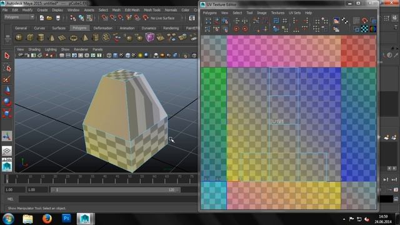
Task: Click the time range slider bar
Action: [x=115, y=189]
